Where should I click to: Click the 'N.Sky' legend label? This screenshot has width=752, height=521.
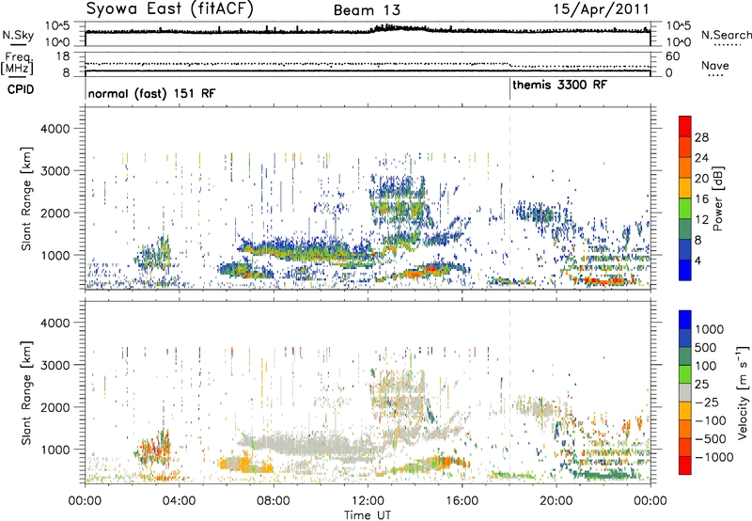click(18, 35)
